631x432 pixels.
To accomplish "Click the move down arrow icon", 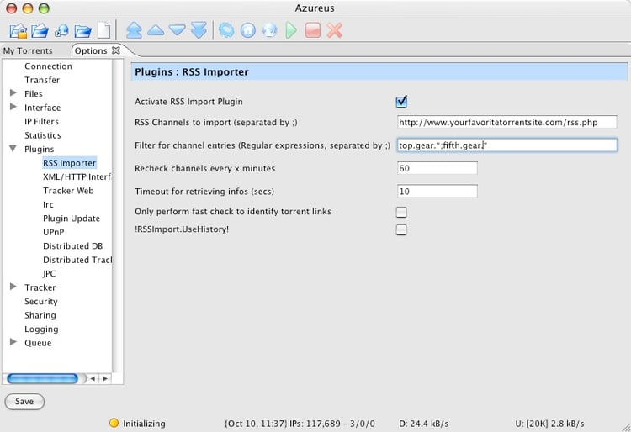I will (177, 30).
